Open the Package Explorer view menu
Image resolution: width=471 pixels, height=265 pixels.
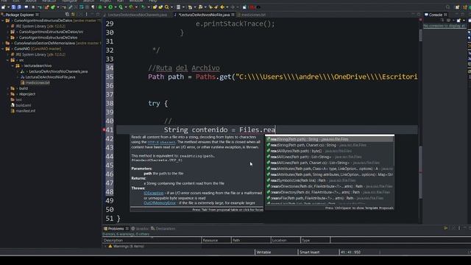coord(87,15)
